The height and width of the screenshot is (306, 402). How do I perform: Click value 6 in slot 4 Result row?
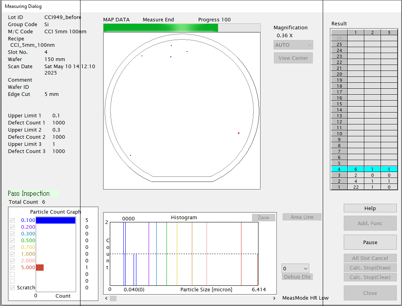356,169
